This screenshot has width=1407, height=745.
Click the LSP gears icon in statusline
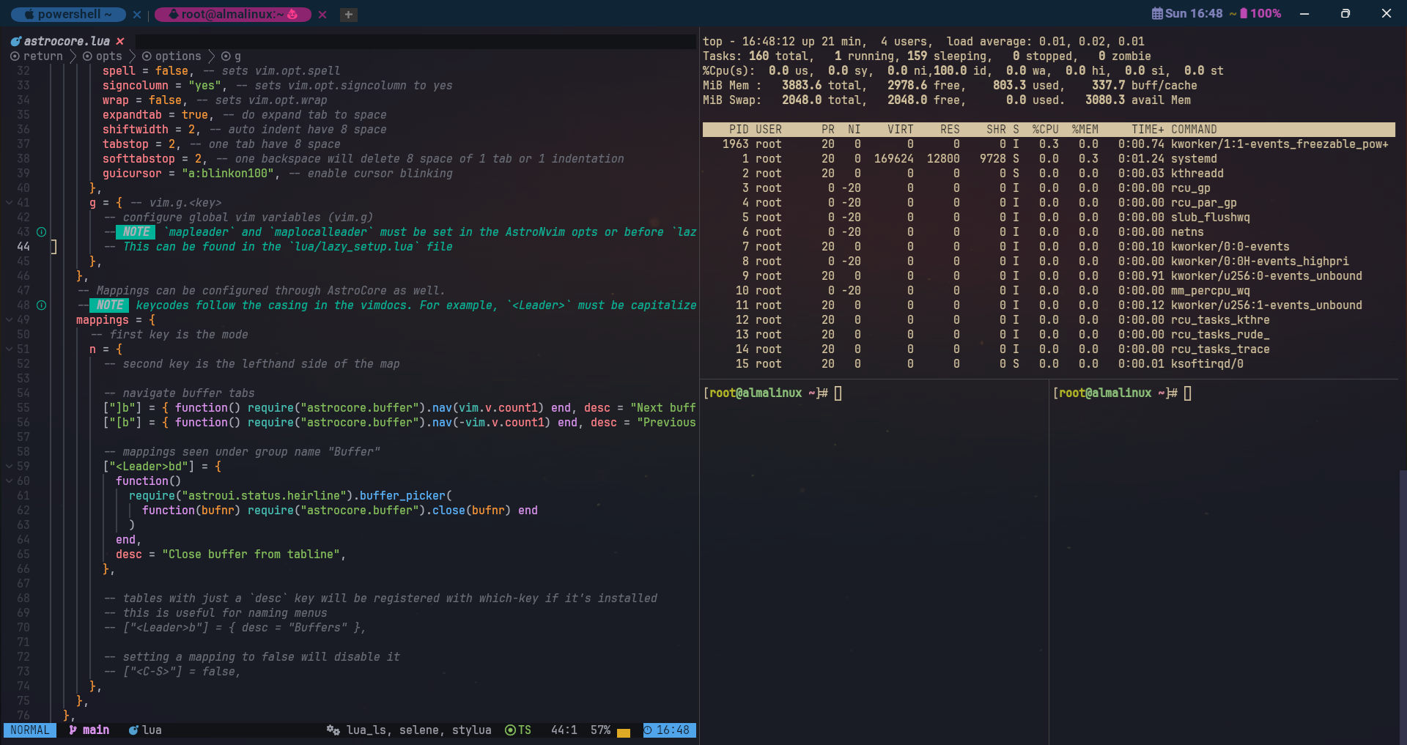coord(333,730)
